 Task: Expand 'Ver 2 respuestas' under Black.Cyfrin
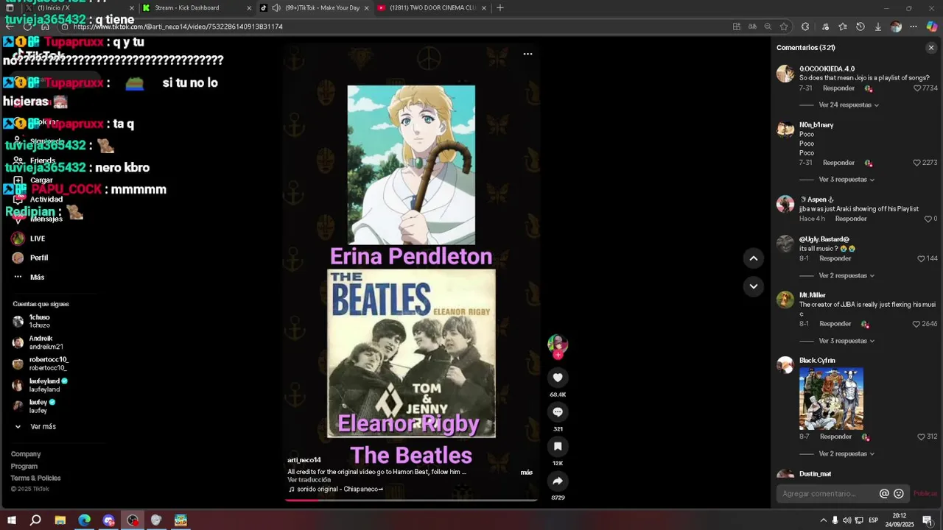click(846, 454)
